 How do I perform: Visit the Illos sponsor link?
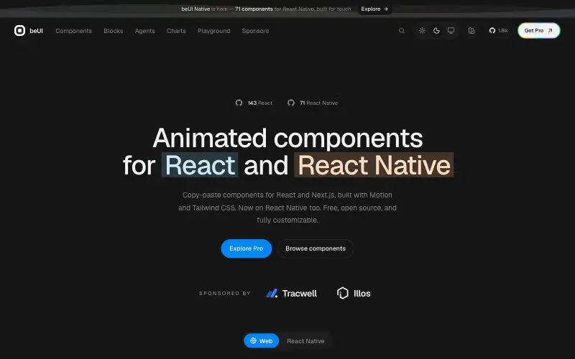pyautogui.click(x=354, y=294)
